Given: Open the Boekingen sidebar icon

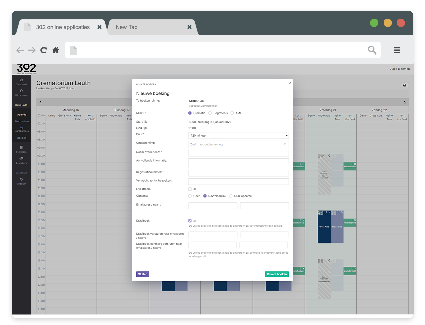Looking at the screenshot, I should click(x=21, y=148).
